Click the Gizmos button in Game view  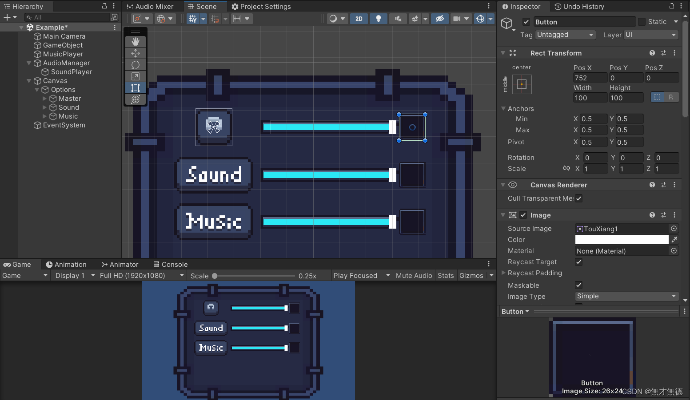[x=471, y=276]
